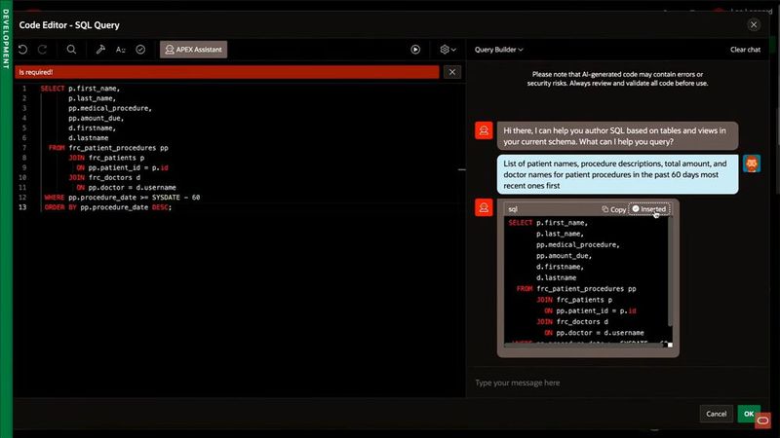Viewport: 780px width, 438px height.
Task: Click 'SELECT p.first_name,' on editor line 1
Action: click(80, 88)
